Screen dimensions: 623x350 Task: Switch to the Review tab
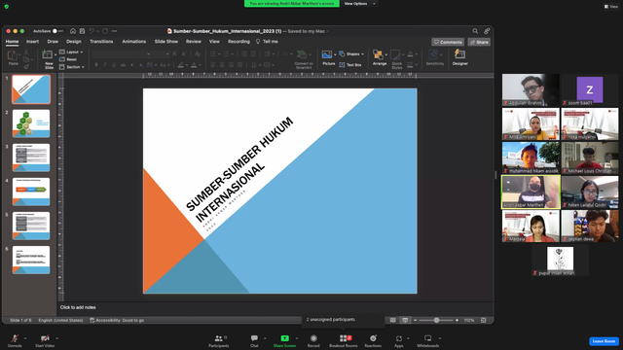pos(194,41)
